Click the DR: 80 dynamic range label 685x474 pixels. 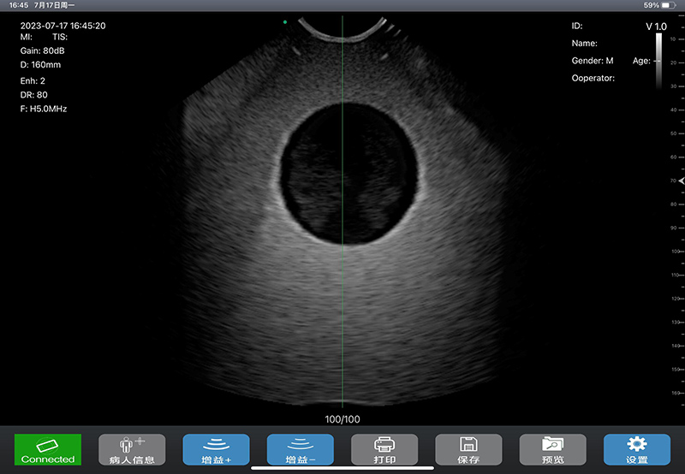34,94
